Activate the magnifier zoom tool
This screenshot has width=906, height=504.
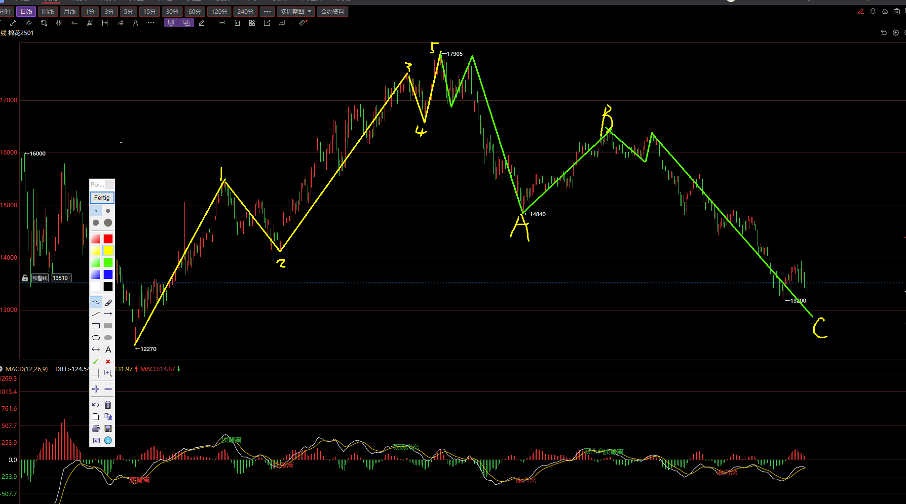point(108,373)
